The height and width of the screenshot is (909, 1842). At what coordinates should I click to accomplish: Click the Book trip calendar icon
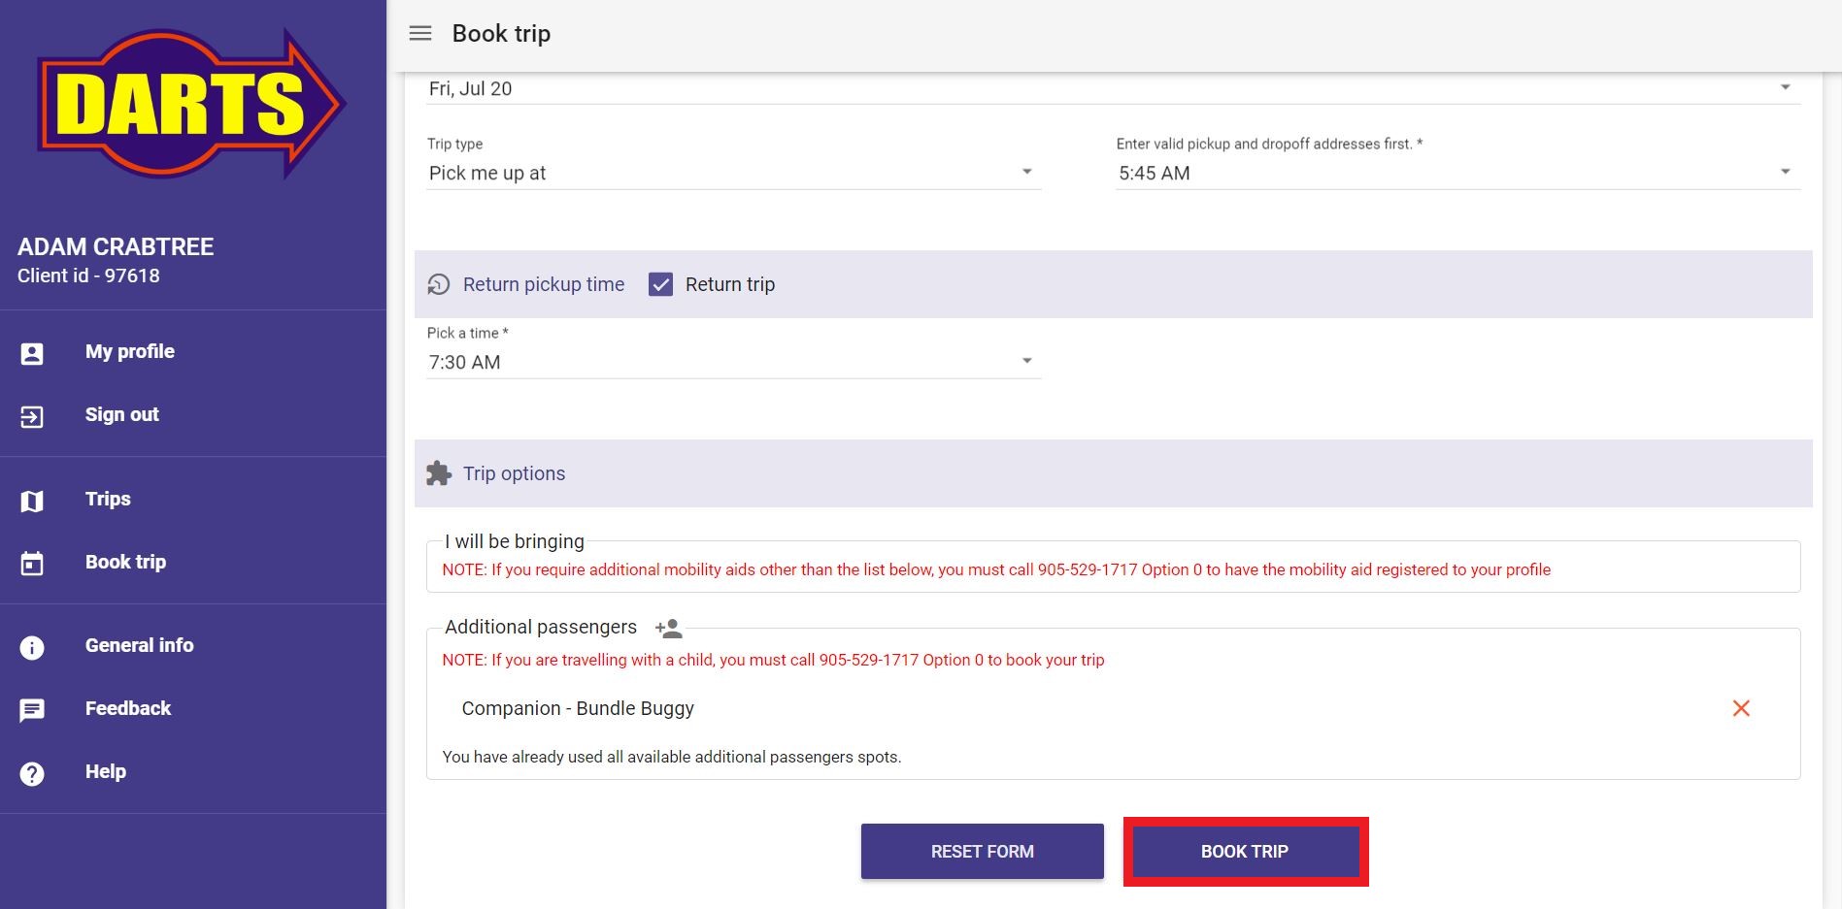(32, 564)
